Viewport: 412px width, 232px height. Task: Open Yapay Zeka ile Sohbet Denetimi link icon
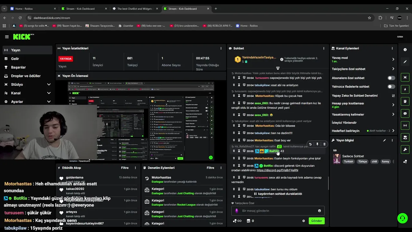click(393, 96)
